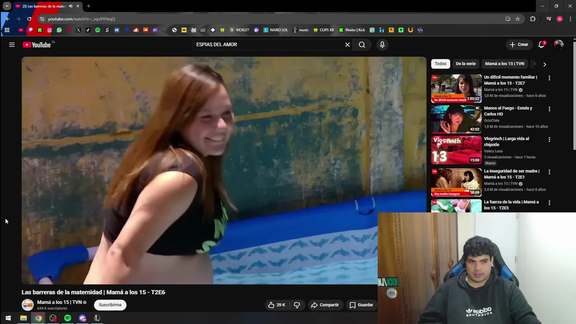
Task: Click the address bar URL
Action: point(81,19)
